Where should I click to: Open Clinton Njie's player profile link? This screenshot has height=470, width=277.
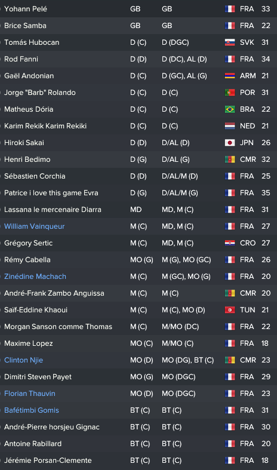pos(23,360)
